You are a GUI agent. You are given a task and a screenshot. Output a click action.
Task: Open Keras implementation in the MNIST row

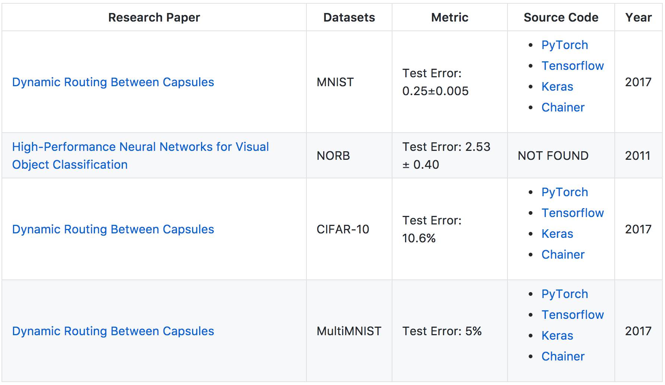click(x=557, y=87)
